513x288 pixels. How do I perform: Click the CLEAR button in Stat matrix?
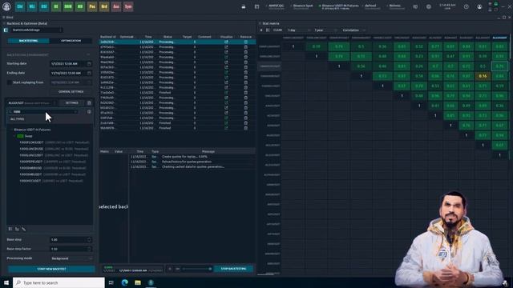[x=277, y=30]
